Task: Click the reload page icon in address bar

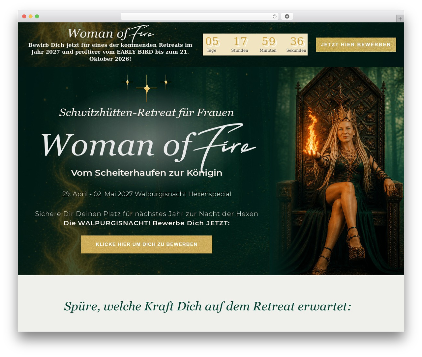Action: [274, 16]
